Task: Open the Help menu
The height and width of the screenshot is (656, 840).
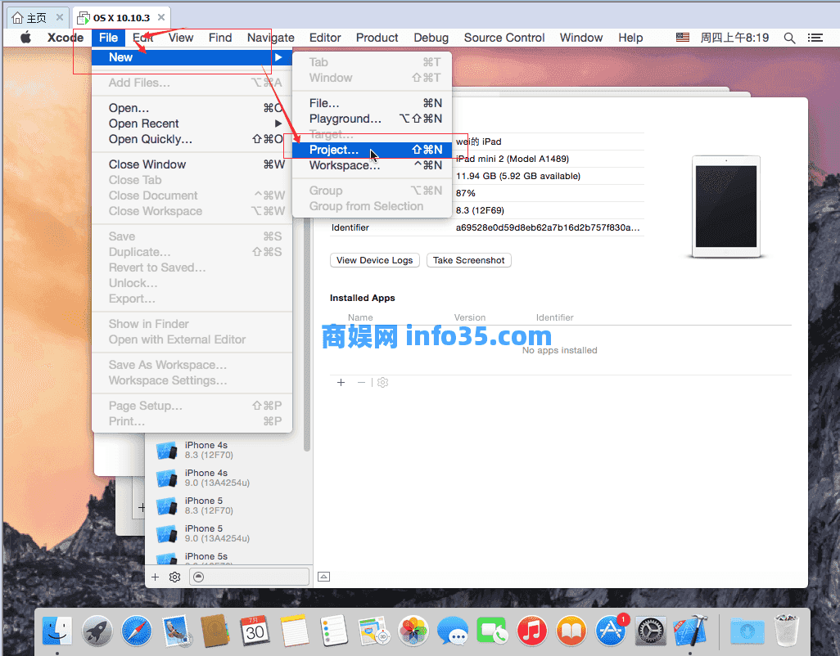Action: [x=630, y=38]
